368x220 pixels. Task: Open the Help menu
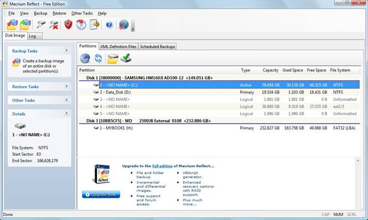(102, 13)
